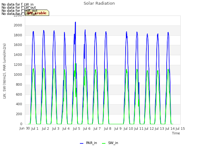Click the 1200 y-axis tick label
The image size is (199, 149).
click(18, 65)
